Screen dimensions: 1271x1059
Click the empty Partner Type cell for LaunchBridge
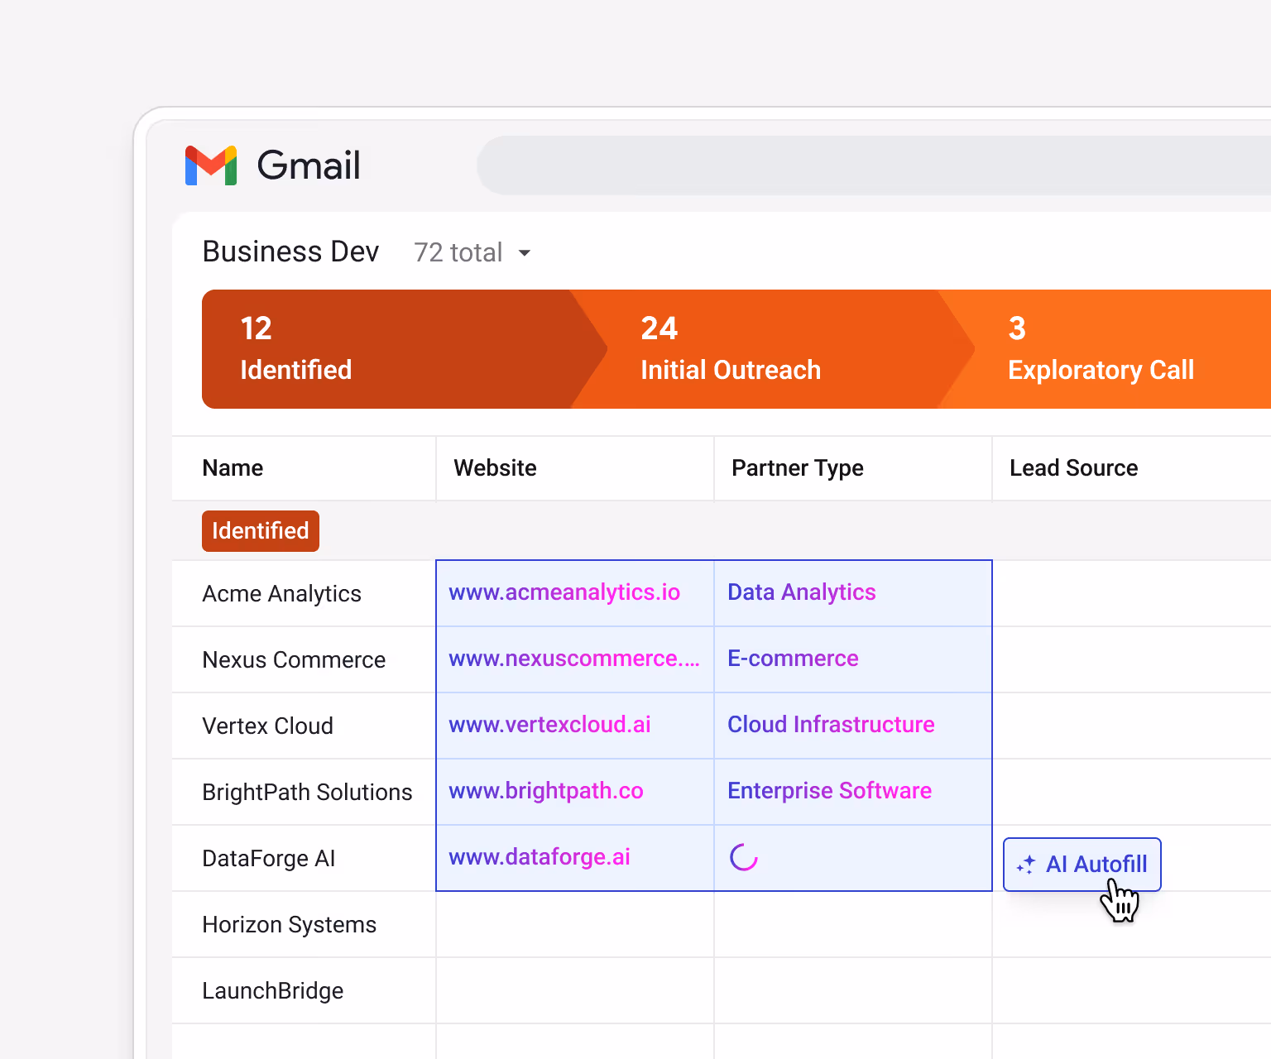point(853,991)
